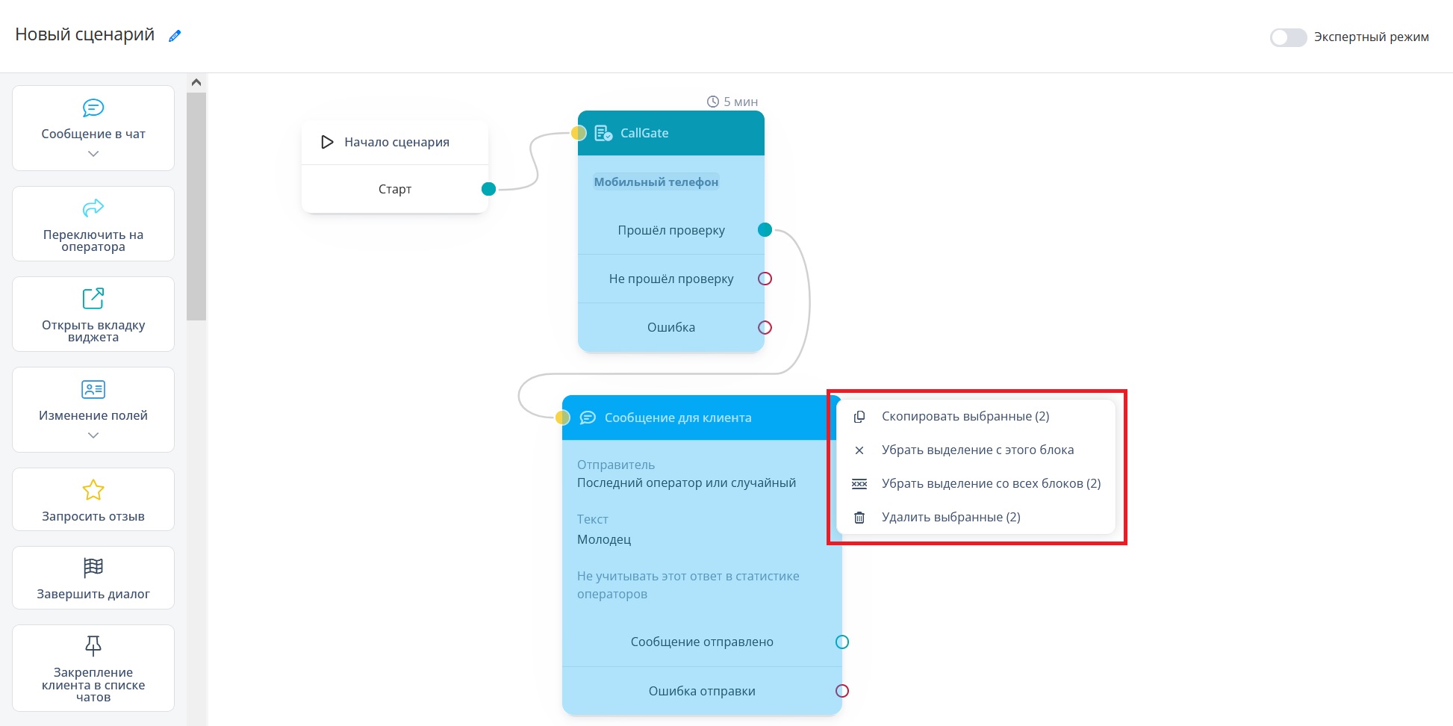Click the CallGate block input connector

click(x=578, y=133)
